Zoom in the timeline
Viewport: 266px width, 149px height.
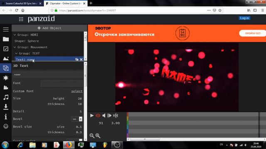pyautogui.click(x=98, y=135)
